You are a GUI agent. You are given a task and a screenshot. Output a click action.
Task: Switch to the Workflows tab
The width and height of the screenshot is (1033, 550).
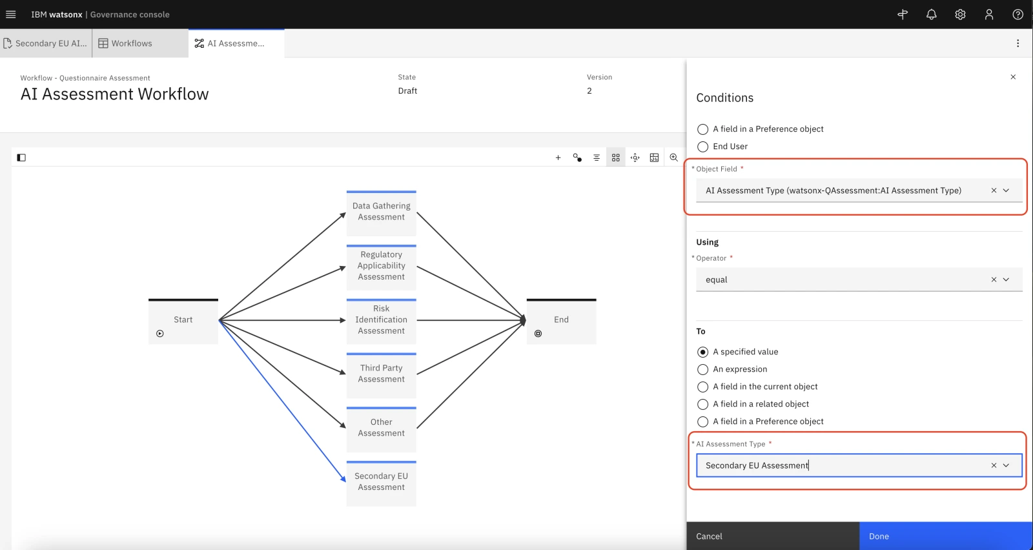point(140,43)
